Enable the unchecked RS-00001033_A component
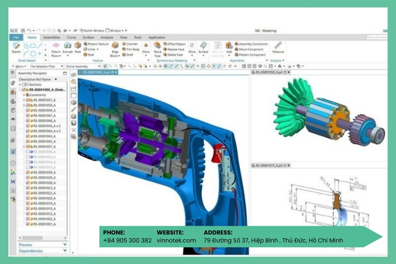The image size is (396, 264). click(x=28, y=167)
